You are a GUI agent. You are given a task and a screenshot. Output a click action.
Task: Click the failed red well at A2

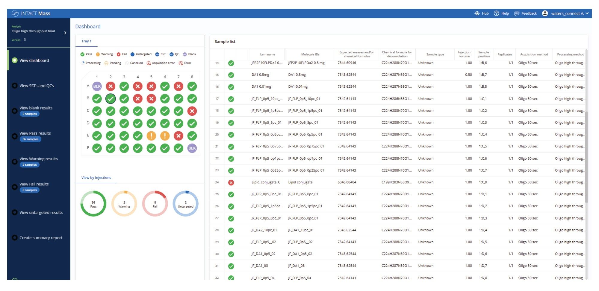pyautogui.click(x=111, y=86)
